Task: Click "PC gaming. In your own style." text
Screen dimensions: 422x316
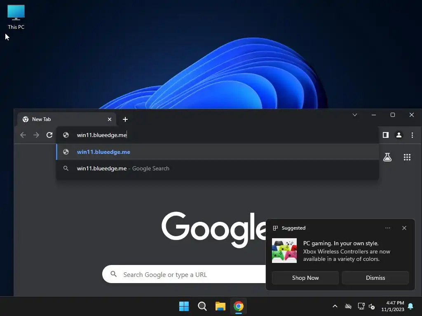Action: click(x=341, y=244)
